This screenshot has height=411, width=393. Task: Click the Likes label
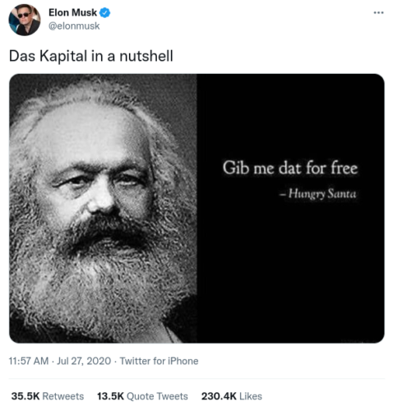pos(251,396)
